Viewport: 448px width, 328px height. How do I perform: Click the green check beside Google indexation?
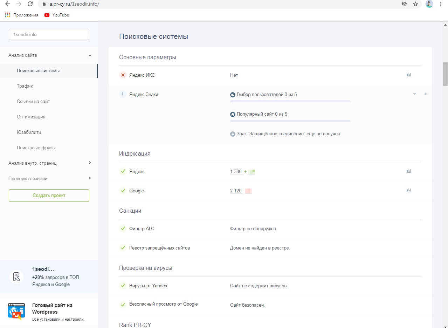tap(123, 191)
